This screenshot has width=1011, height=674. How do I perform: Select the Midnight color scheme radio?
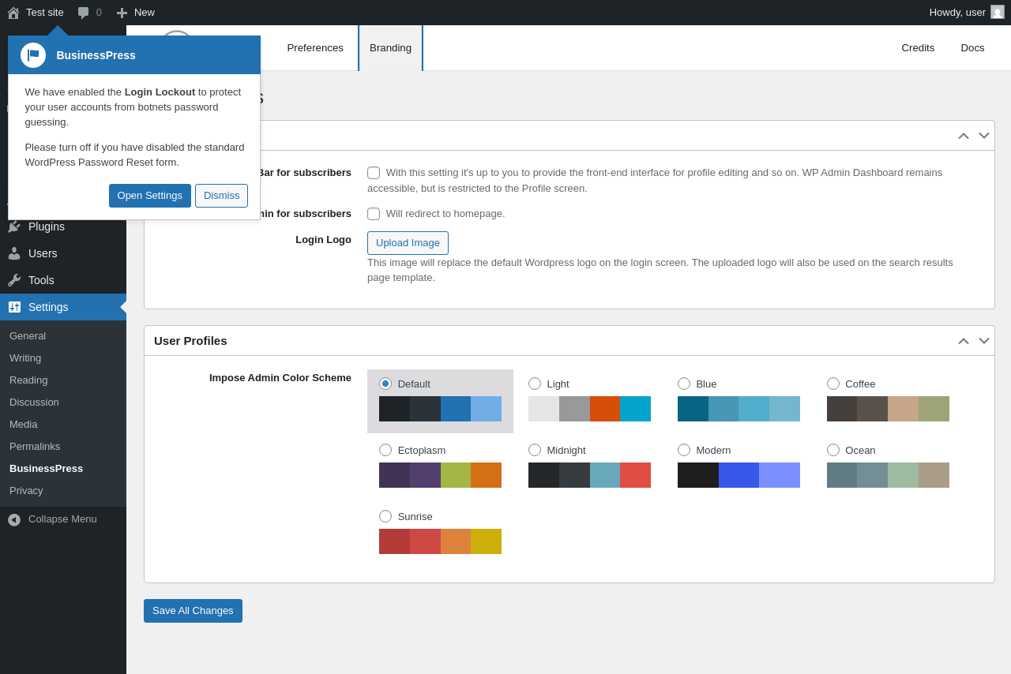coord(535,450)
